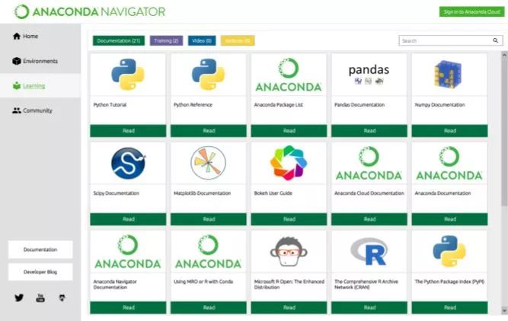Read the Pandas Documentation
This screenshot has width=508, height=321.
click(x=369, y=131)
